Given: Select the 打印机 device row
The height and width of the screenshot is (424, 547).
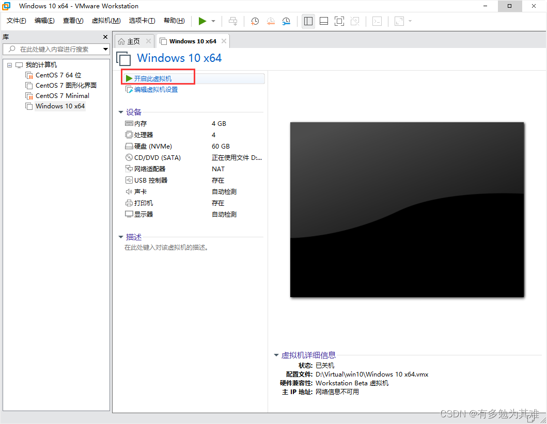Looking at the screenshot, I should pyautogui.click(x=194, y=203).
